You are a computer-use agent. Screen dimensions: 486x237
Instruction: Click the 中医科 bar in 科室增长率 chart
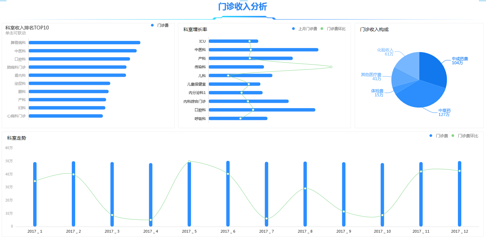pos(263,50)
